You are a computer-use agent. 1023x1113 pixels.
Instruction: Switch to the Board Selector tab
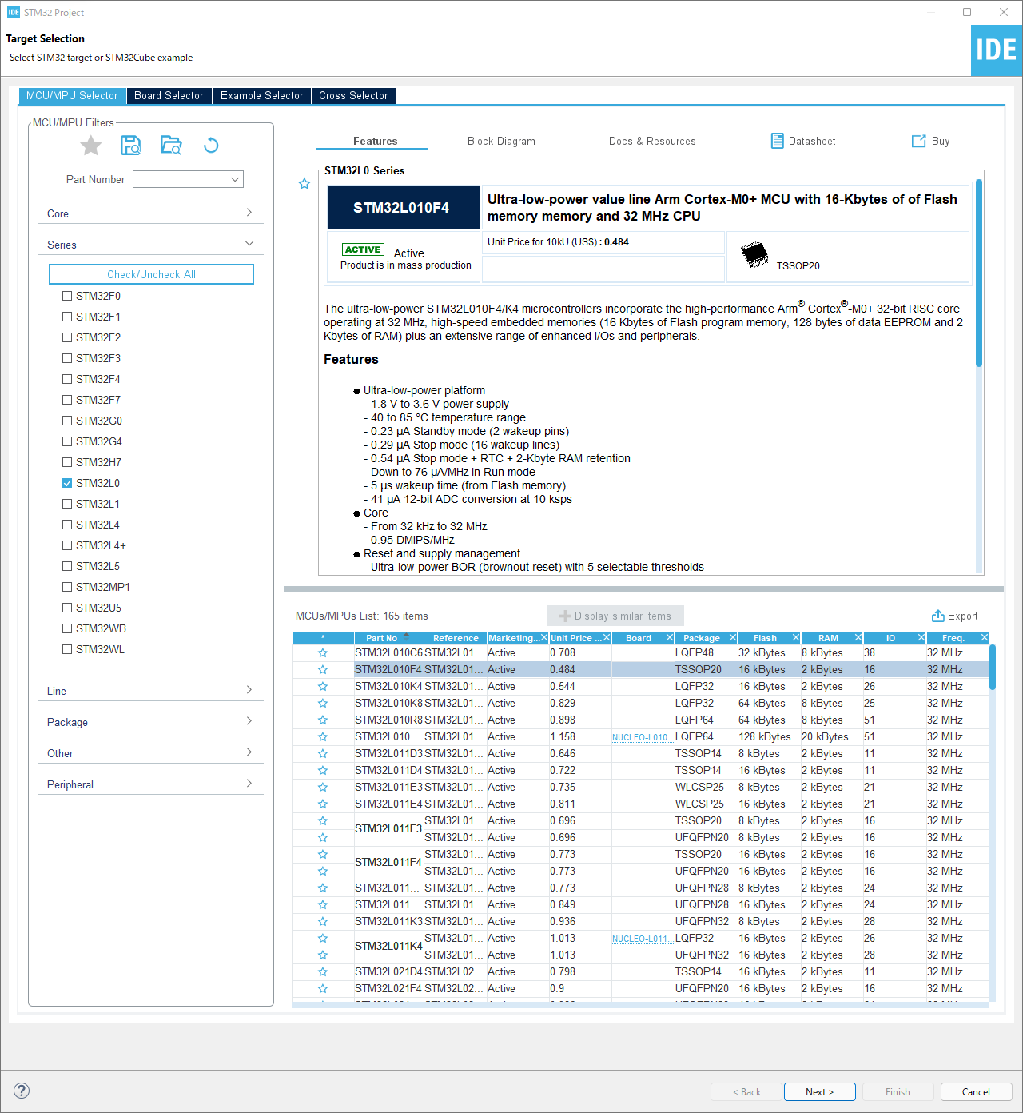[x=169, y=96]
